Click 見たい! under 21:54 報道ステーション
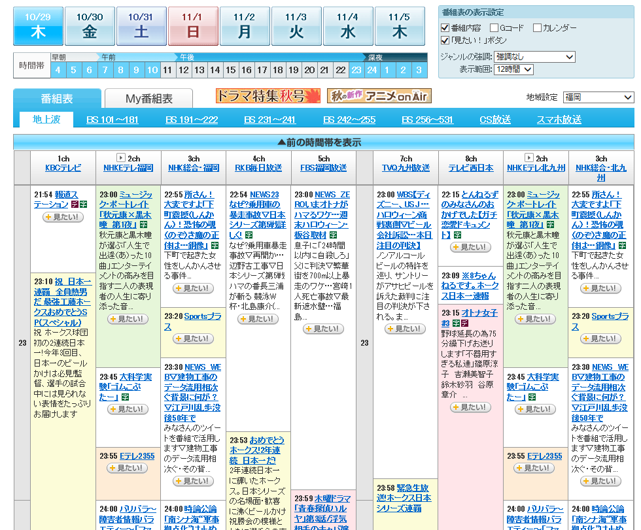Viewport: 641px width, 530px height. click(x=63, y=217)
